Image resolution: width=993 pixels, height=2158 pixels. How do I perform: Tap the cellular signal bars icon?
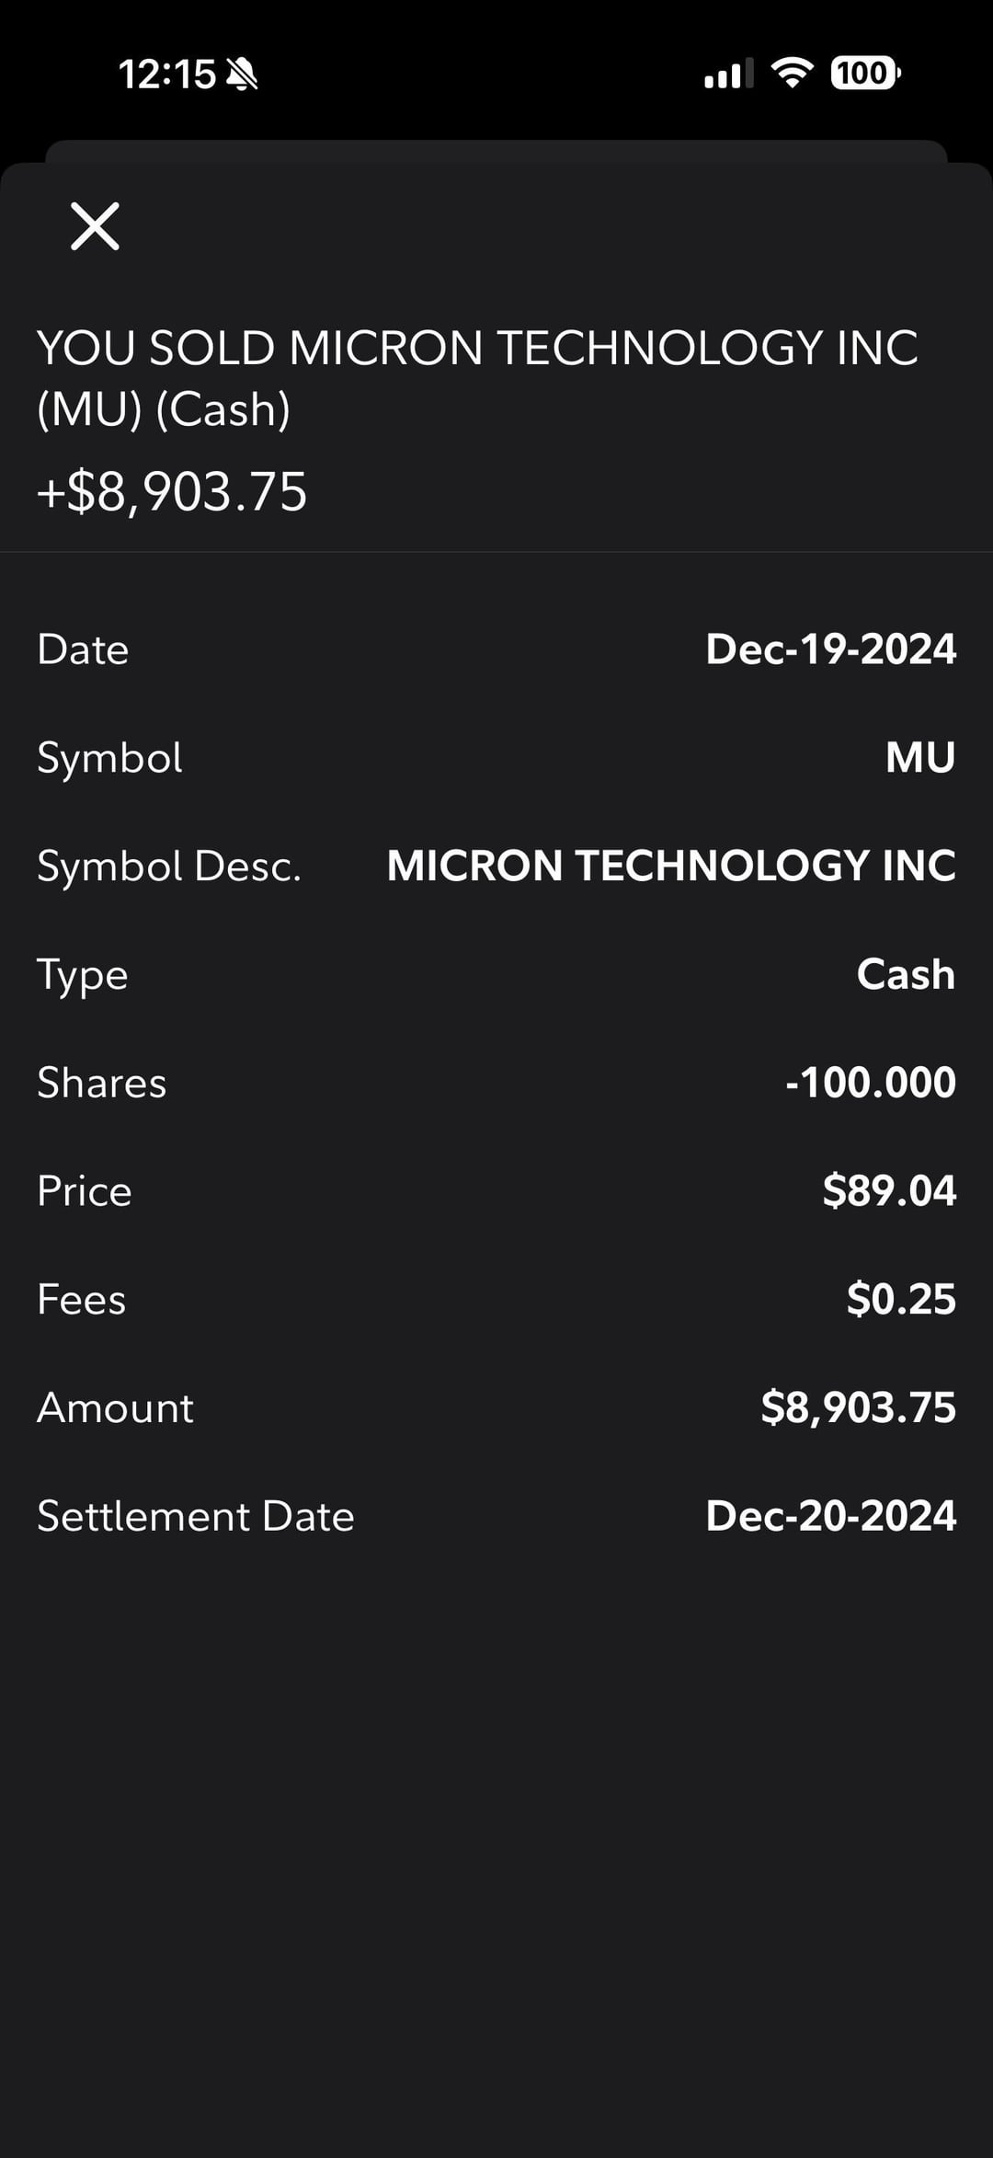728,74
